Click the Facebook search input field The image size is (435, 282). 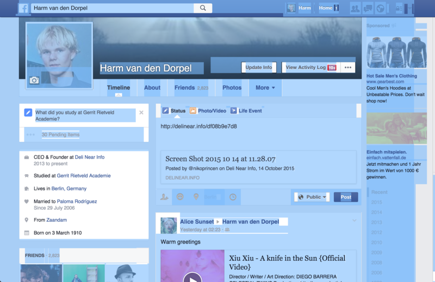tap(113, 8)
